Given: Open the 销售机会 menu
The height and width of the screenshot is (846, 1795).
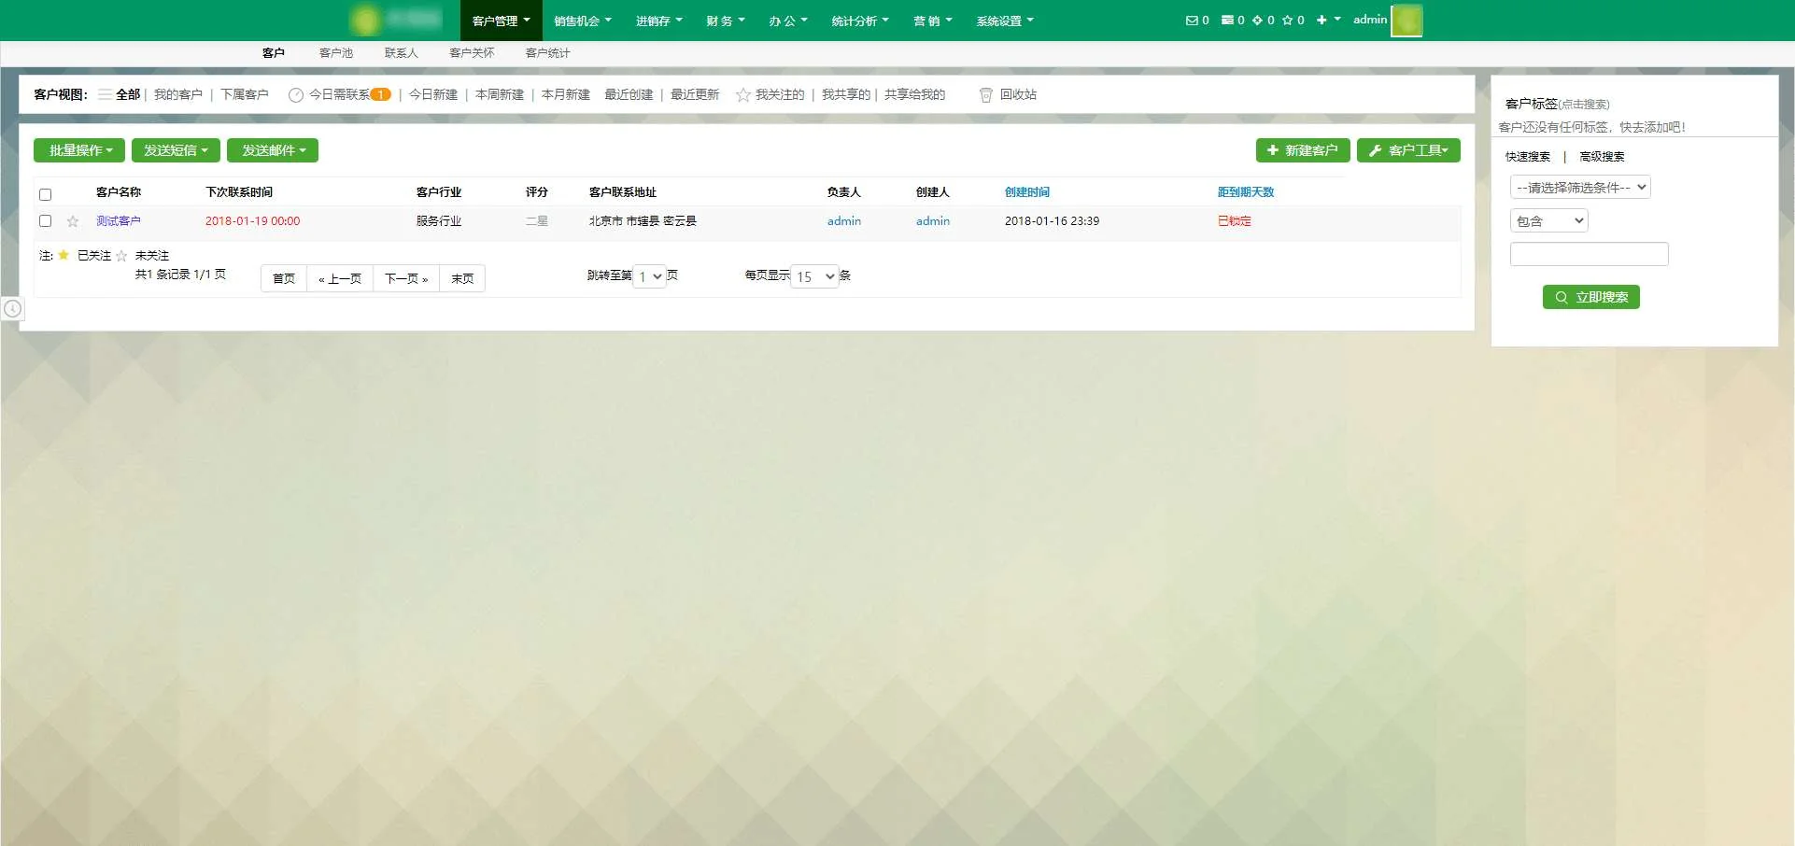Looking at the screenshot, I should tap(582, 21).
